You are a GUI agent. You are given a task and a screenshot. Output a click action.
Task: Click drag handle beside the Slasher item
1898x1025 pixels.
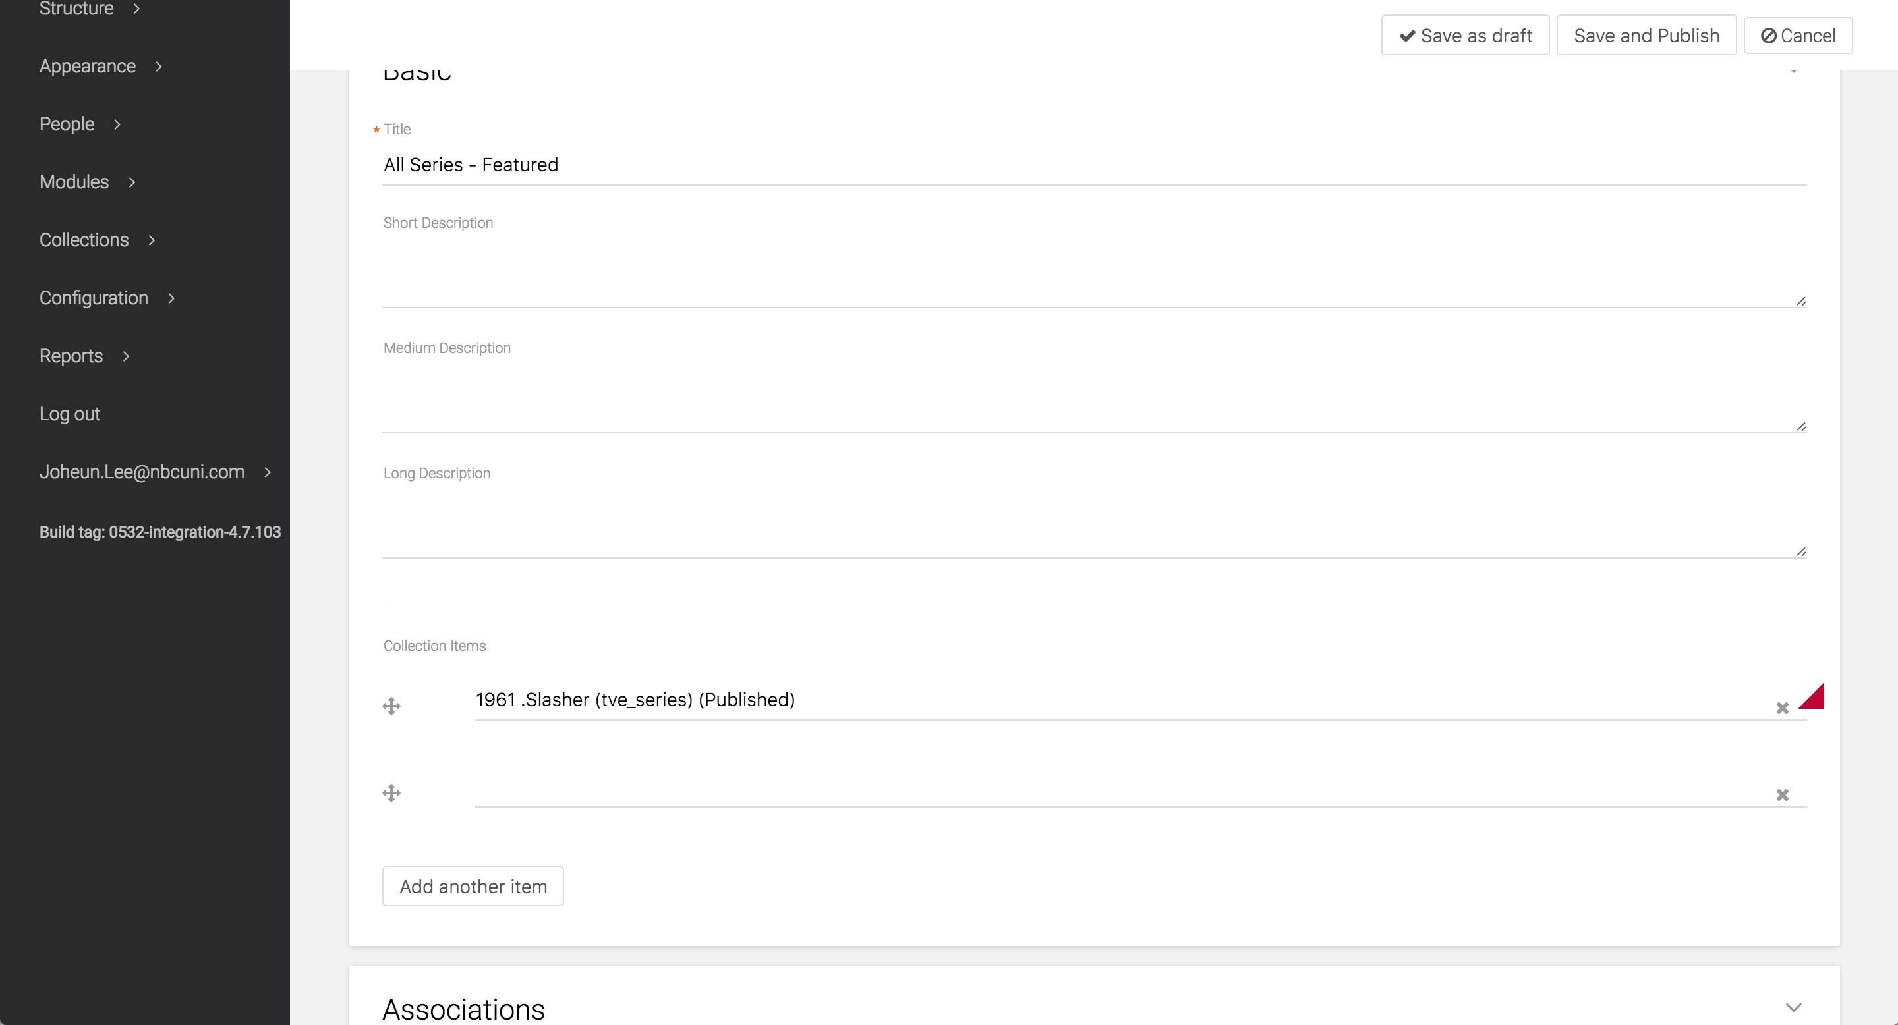point(391,707)
